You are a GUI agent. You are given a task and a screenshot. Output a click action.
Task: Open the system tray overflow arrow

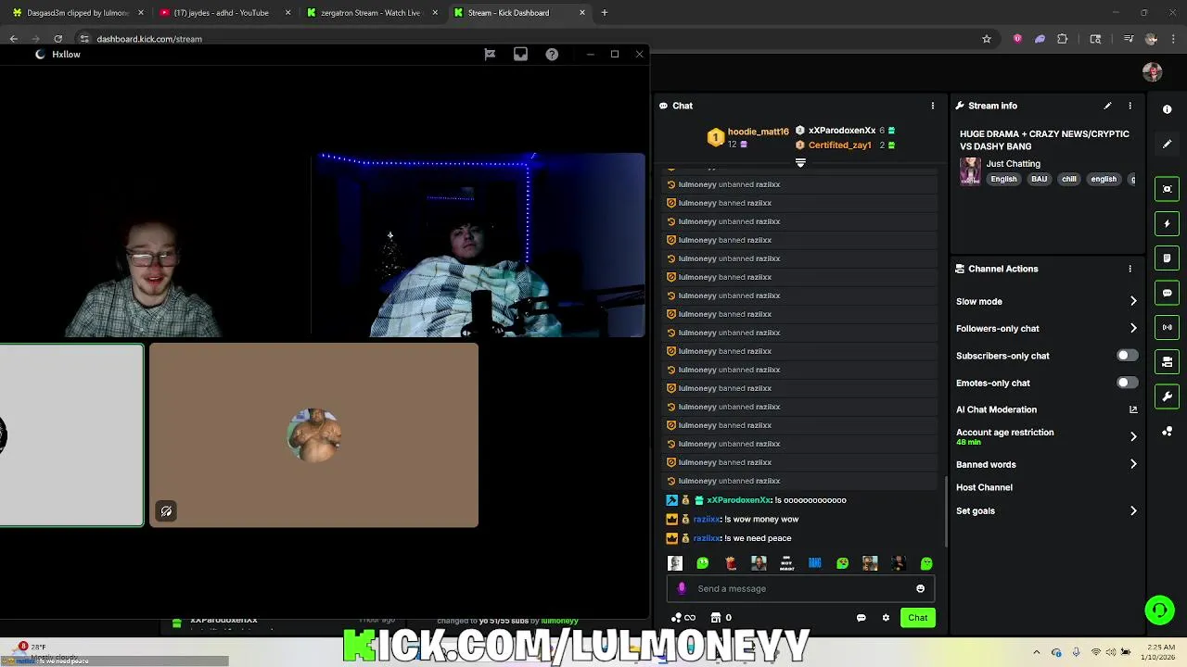point(1037,652)
